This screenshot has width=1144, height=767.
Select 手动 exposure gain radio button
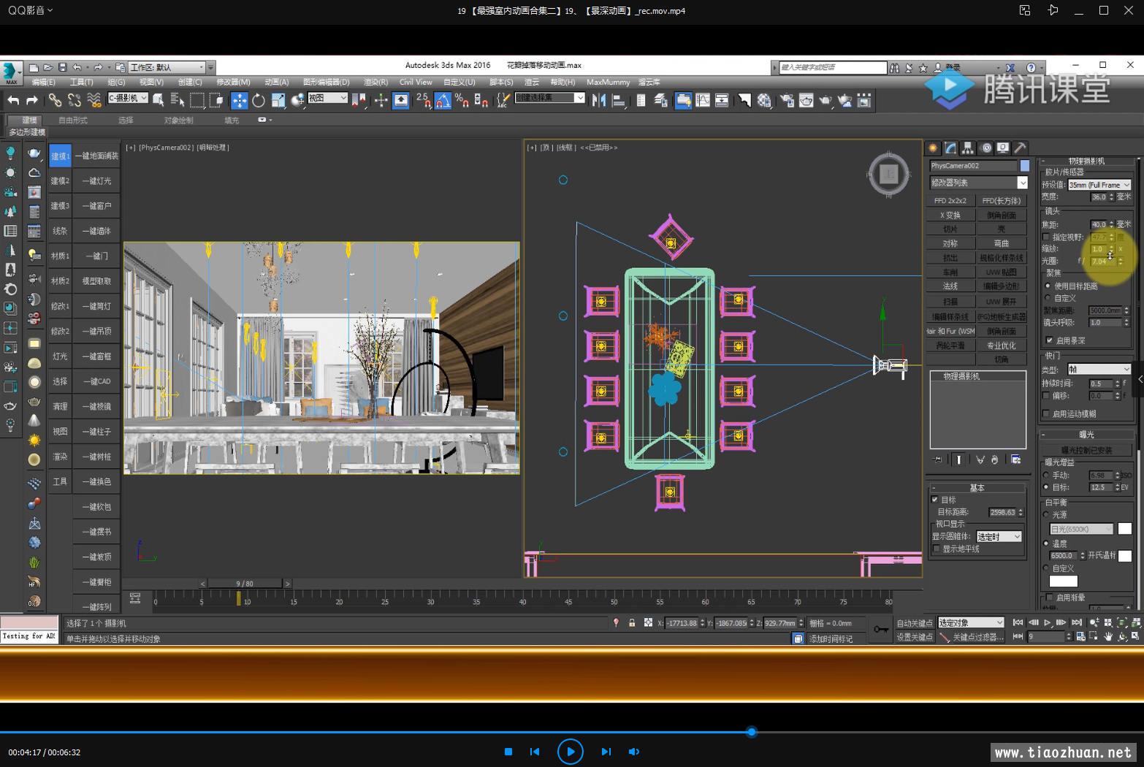coord(1046,475)
